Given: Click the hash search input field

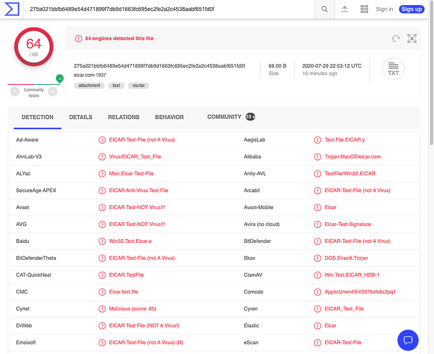Looking at the screenshot, I should tap(169, 9).
